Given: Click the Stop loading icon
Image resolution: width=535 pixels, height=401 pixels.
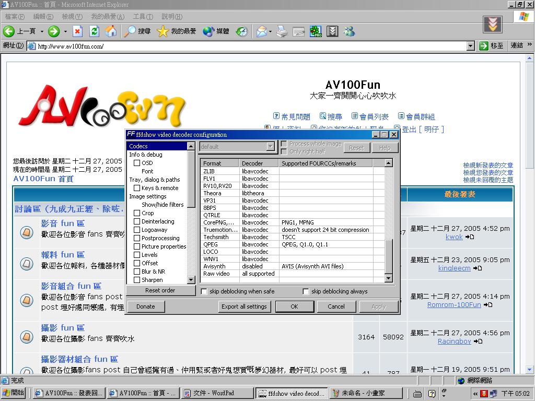Looking at the screenshot, I should coord(77,31).
